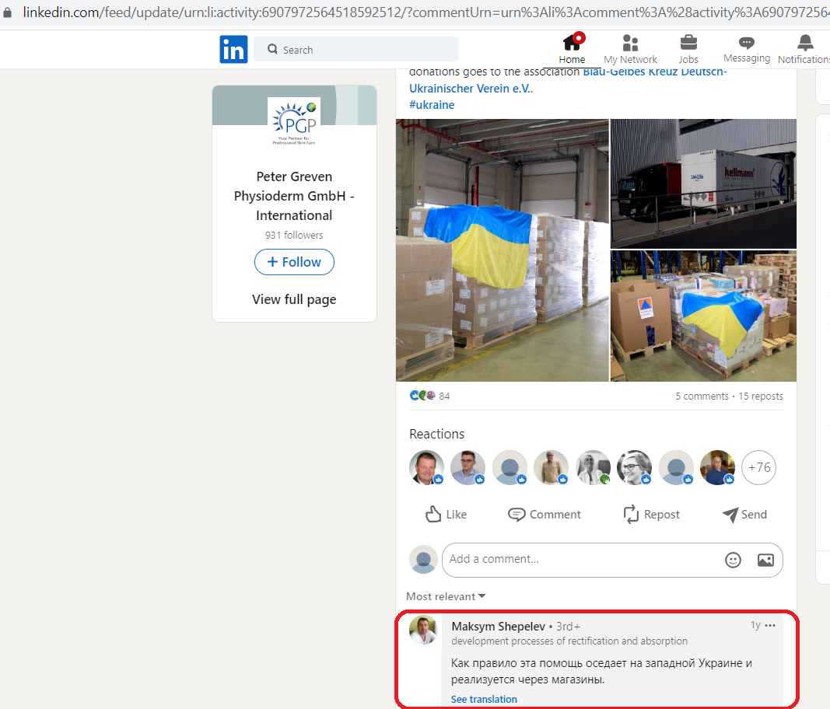Viewport: 830px width, 709px height.
Task: Repost this update
Action: [x=651, y=515]
